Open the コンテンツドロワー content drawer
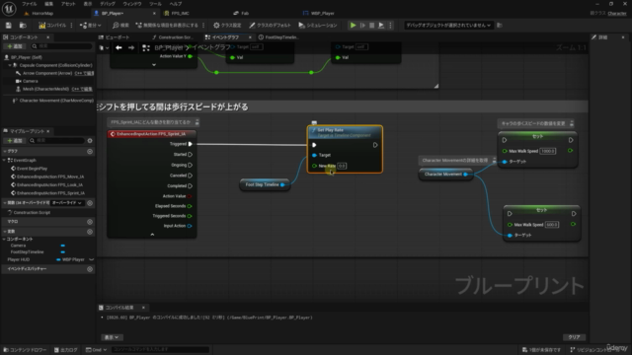Screen dimensions: 632x355 click(x=25, y=350)
